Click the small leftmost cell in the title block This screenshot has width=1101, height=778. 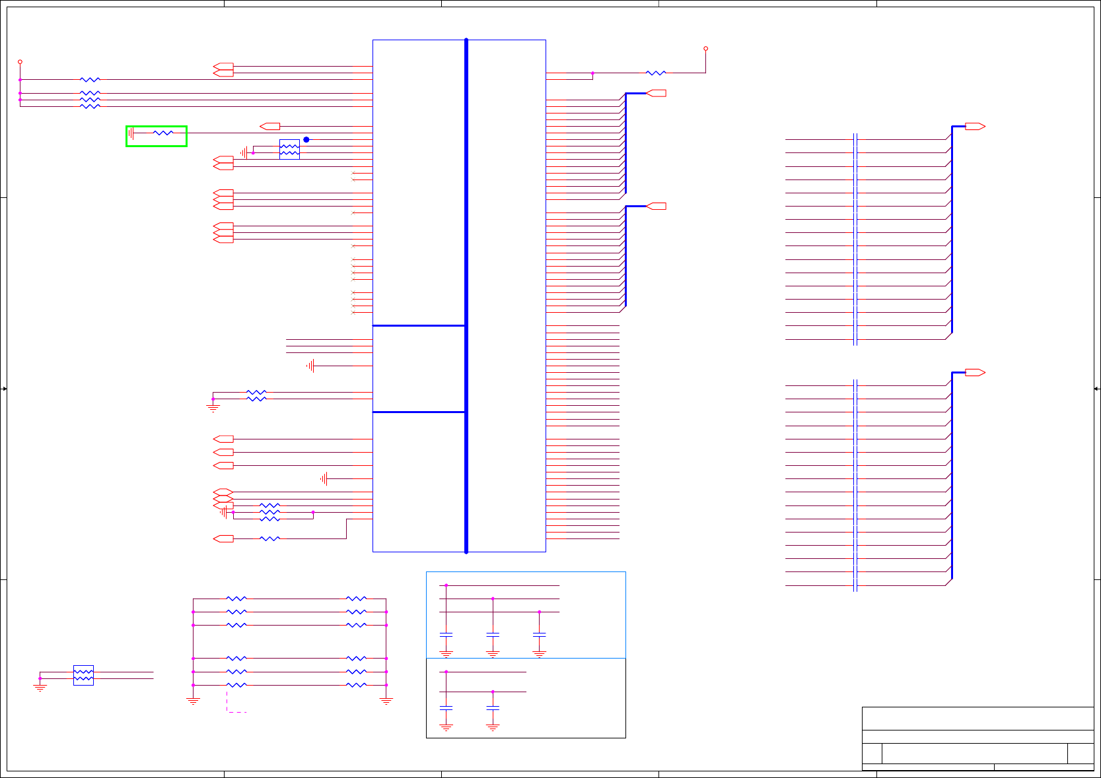click(872, 754)
